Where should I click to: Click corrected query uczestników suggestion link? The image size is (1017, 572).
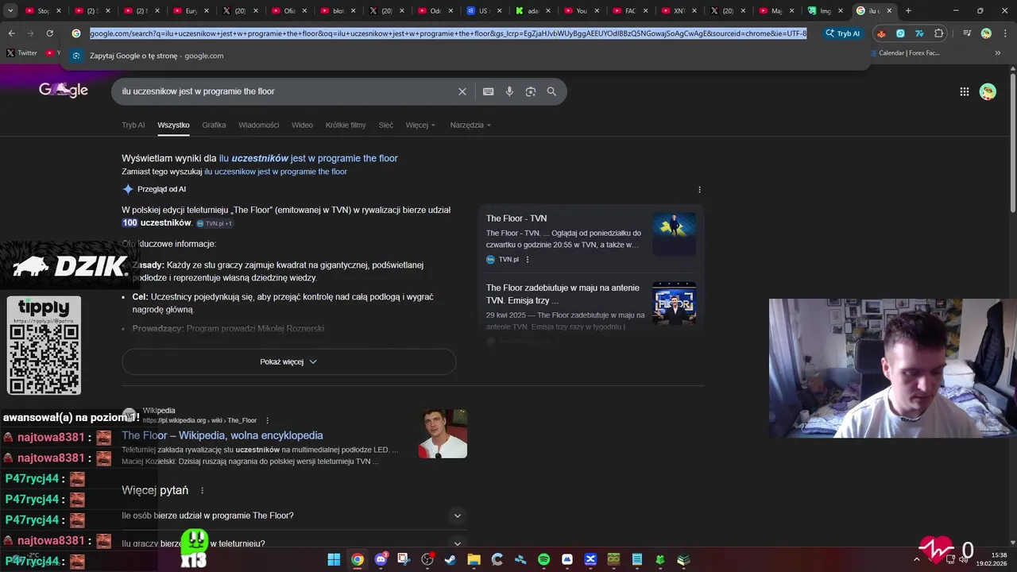[x=308, y=158]
